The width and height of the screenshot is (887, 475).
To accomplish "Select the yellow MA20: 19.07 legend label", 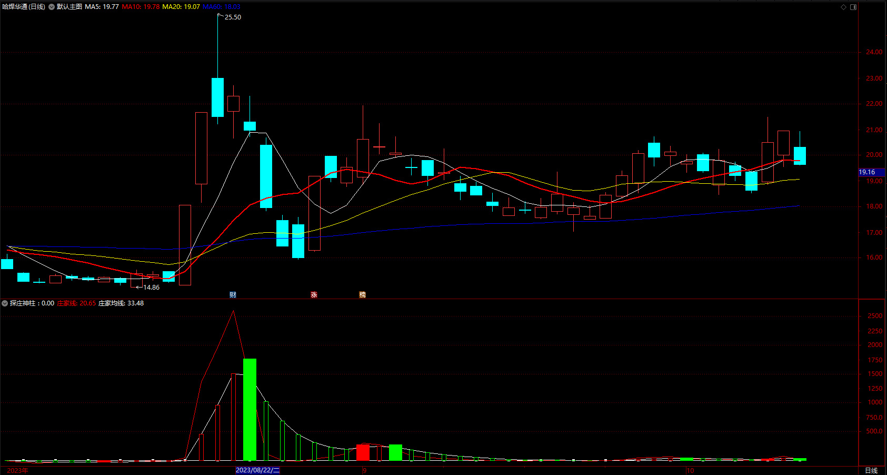I will 181,7.
